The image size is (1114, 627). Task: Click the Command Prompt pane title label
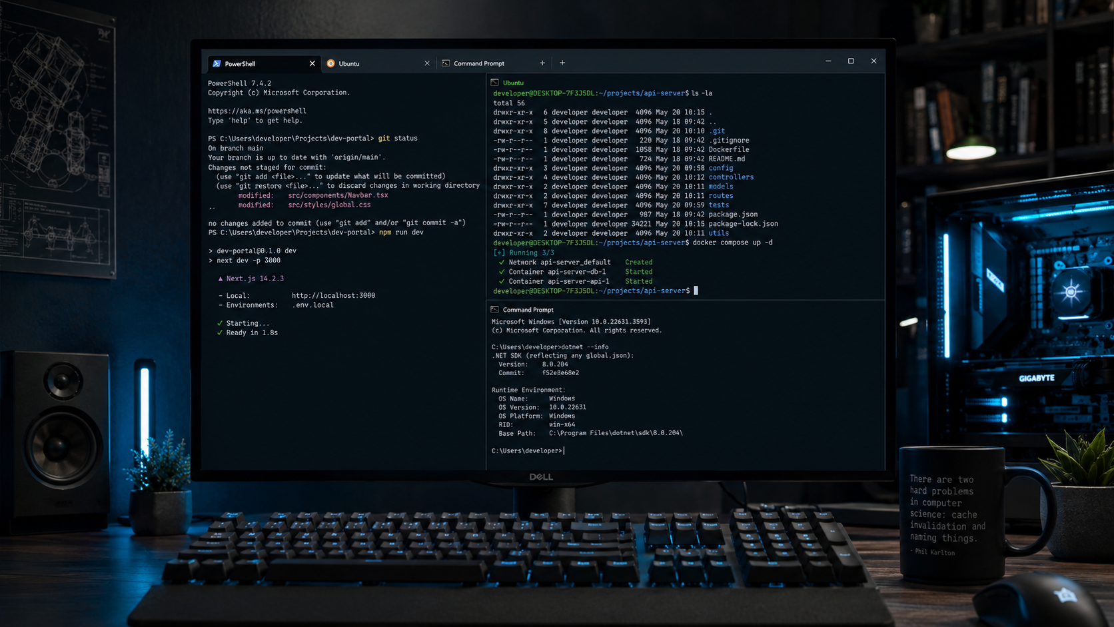point(528,309)
